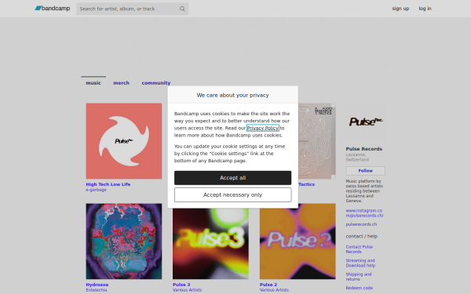Open the Hydrozoa title link
The height and width of the screenshot is (294, 471).
97,285
